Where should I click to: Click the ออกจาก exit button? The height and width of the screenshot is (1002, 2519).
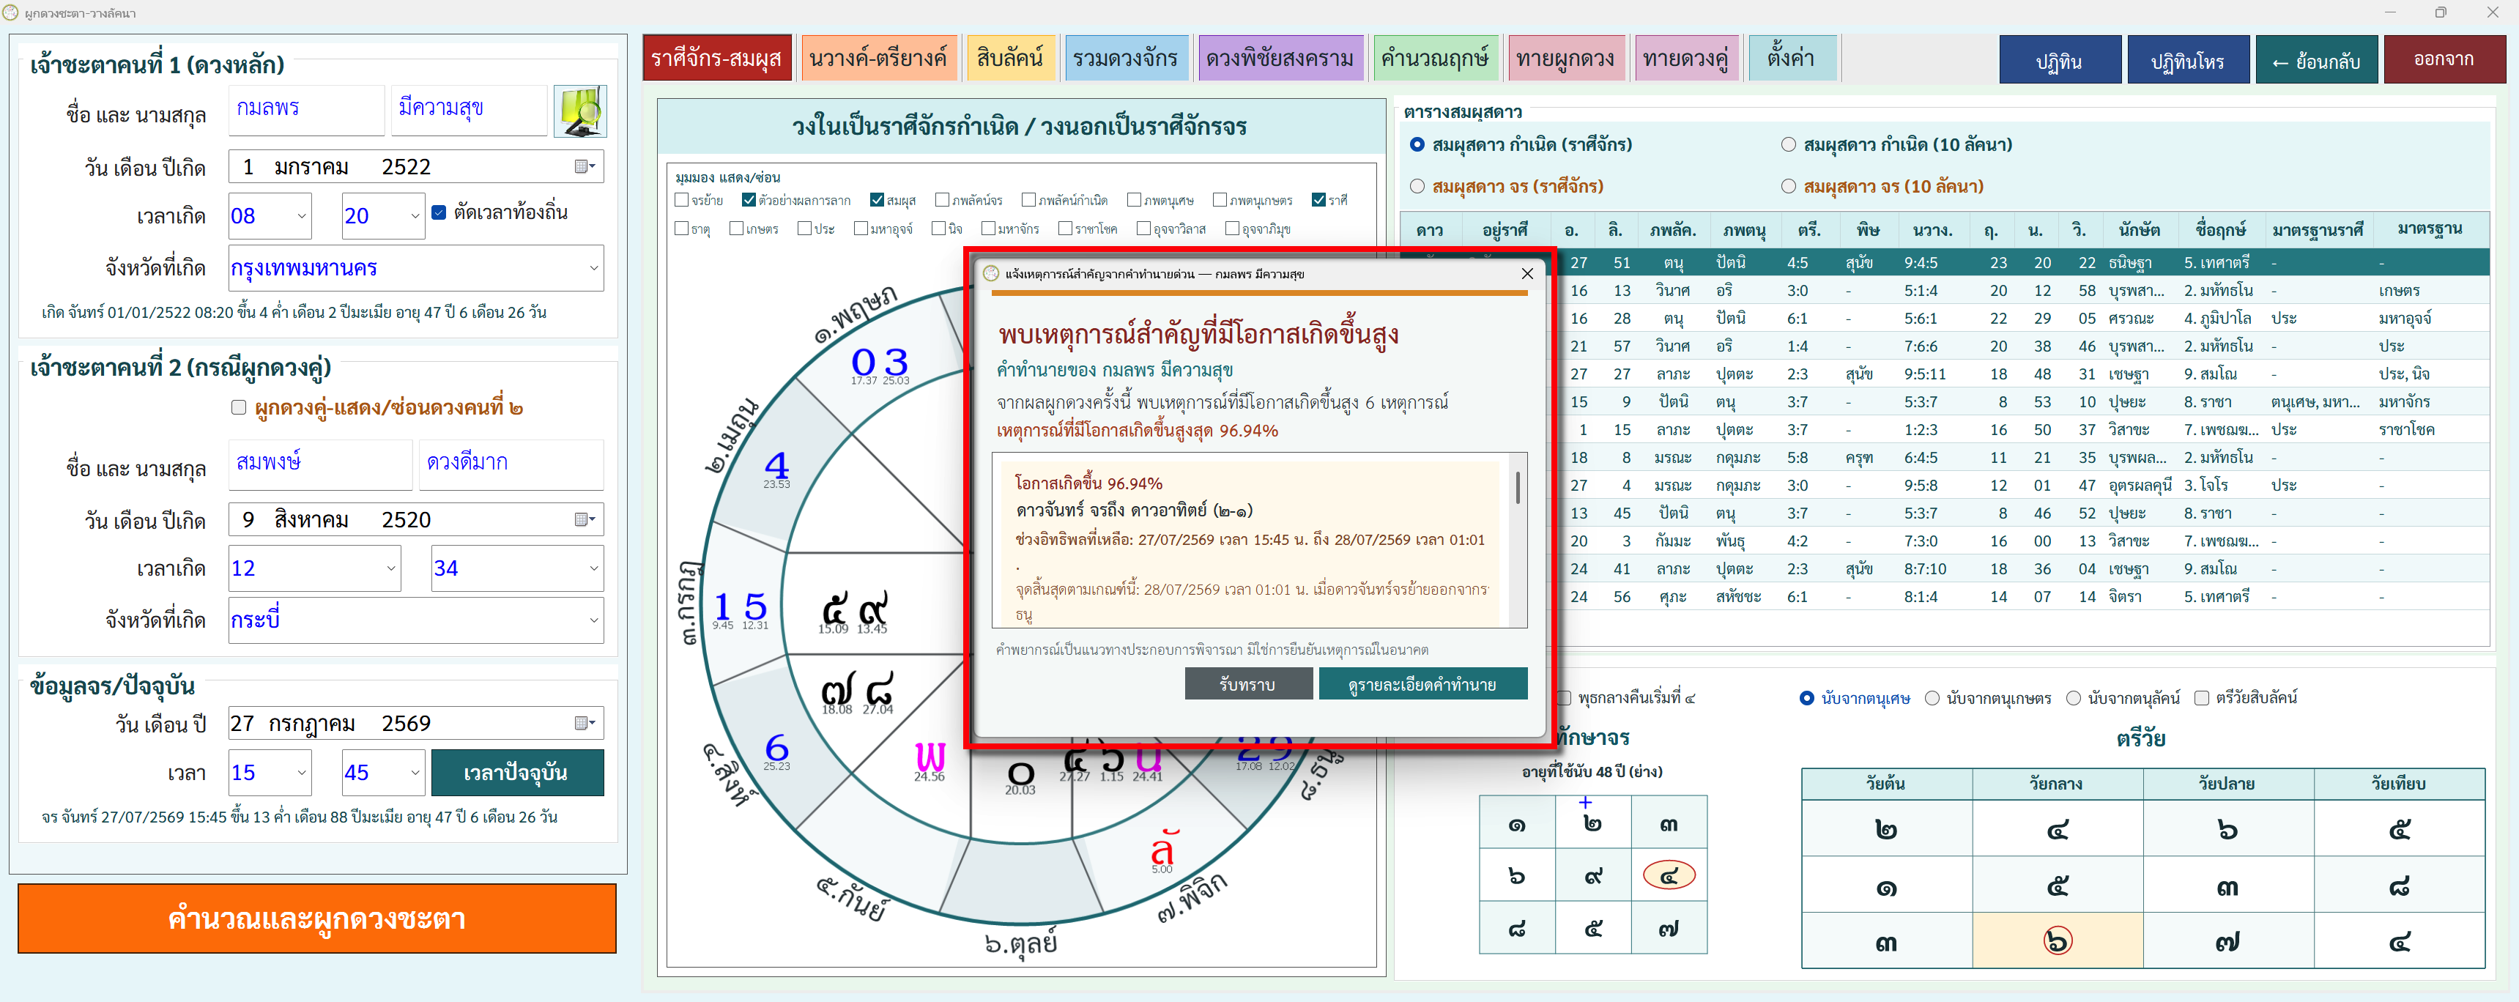(2444, 61)
